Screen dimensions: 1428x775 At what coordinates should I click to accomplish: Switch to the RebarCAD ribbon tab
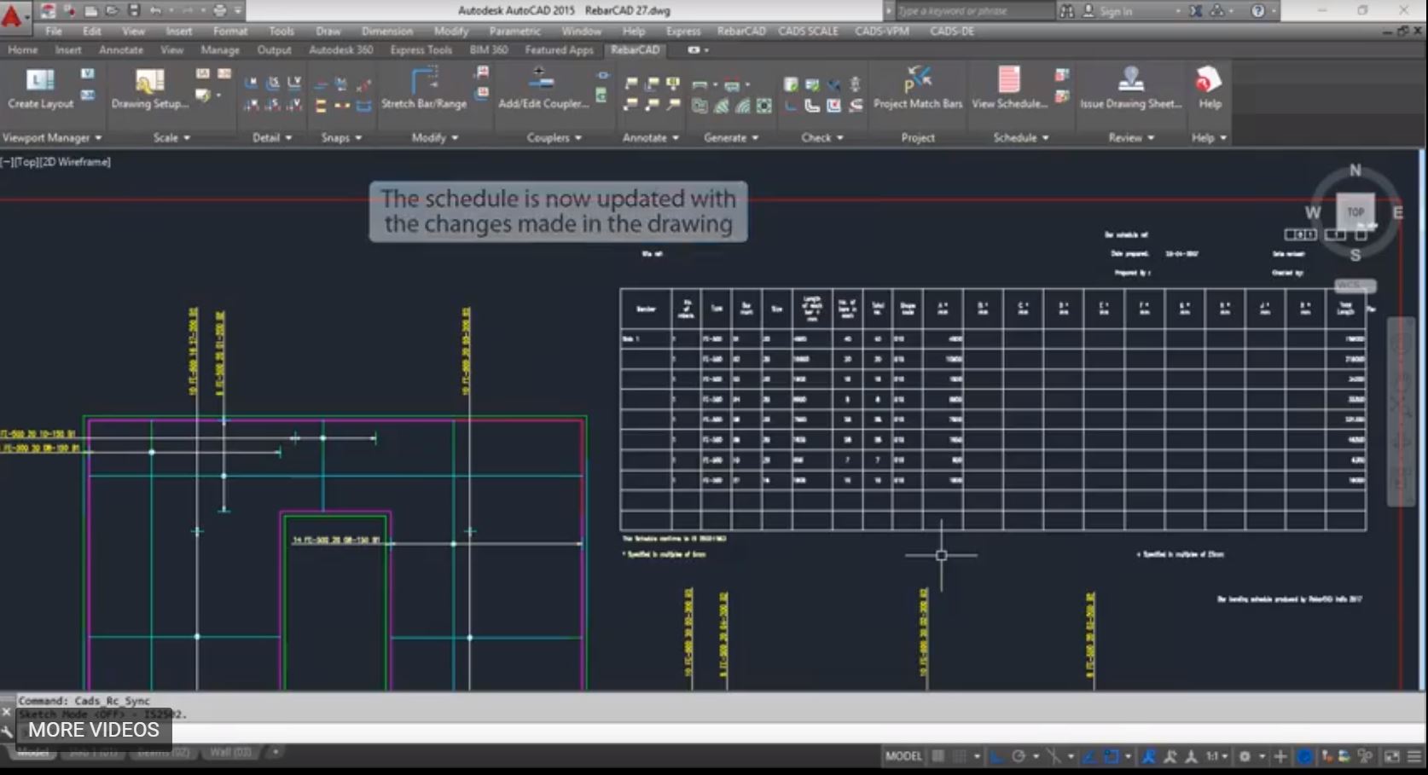pos(634,50)
